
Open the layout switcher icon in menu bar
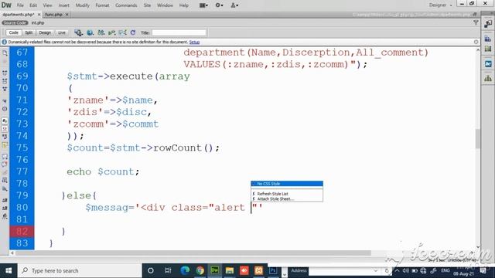pos(203,5)
